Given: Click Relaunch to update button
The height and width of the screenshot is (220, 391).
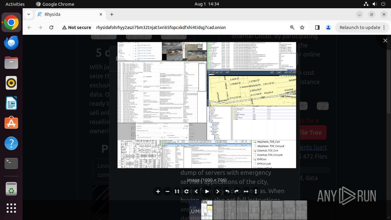Looking at the screenshot, I should 360,28.
